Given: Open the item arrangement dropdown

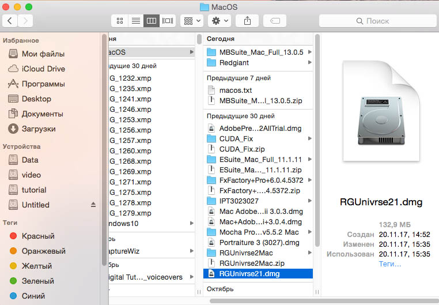Looking at the screenshot, I should click(192, 21).
